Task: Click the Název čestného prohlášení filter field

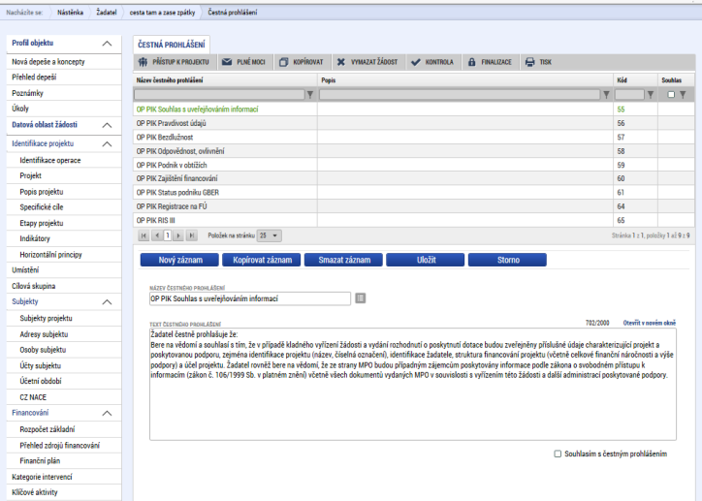Action: tap(219, 95)
